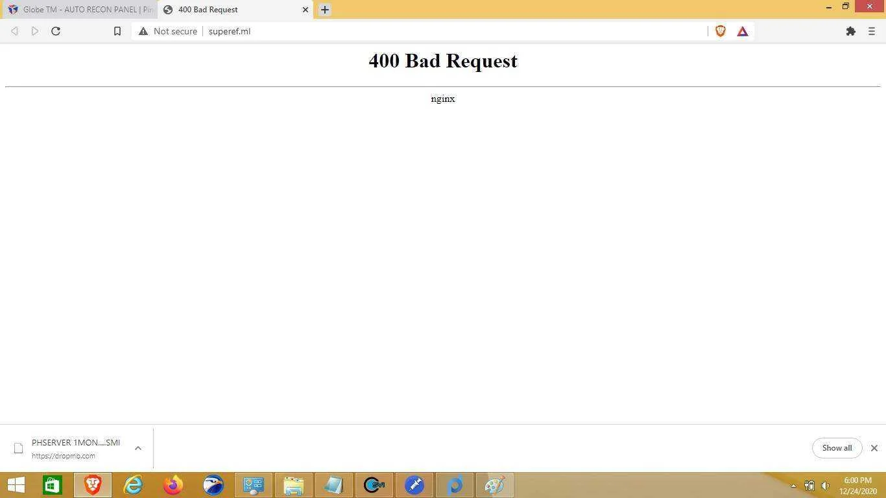886x498 pixels.
Task: Open Paint from the taskbar
Action: [x=495, y=485]
